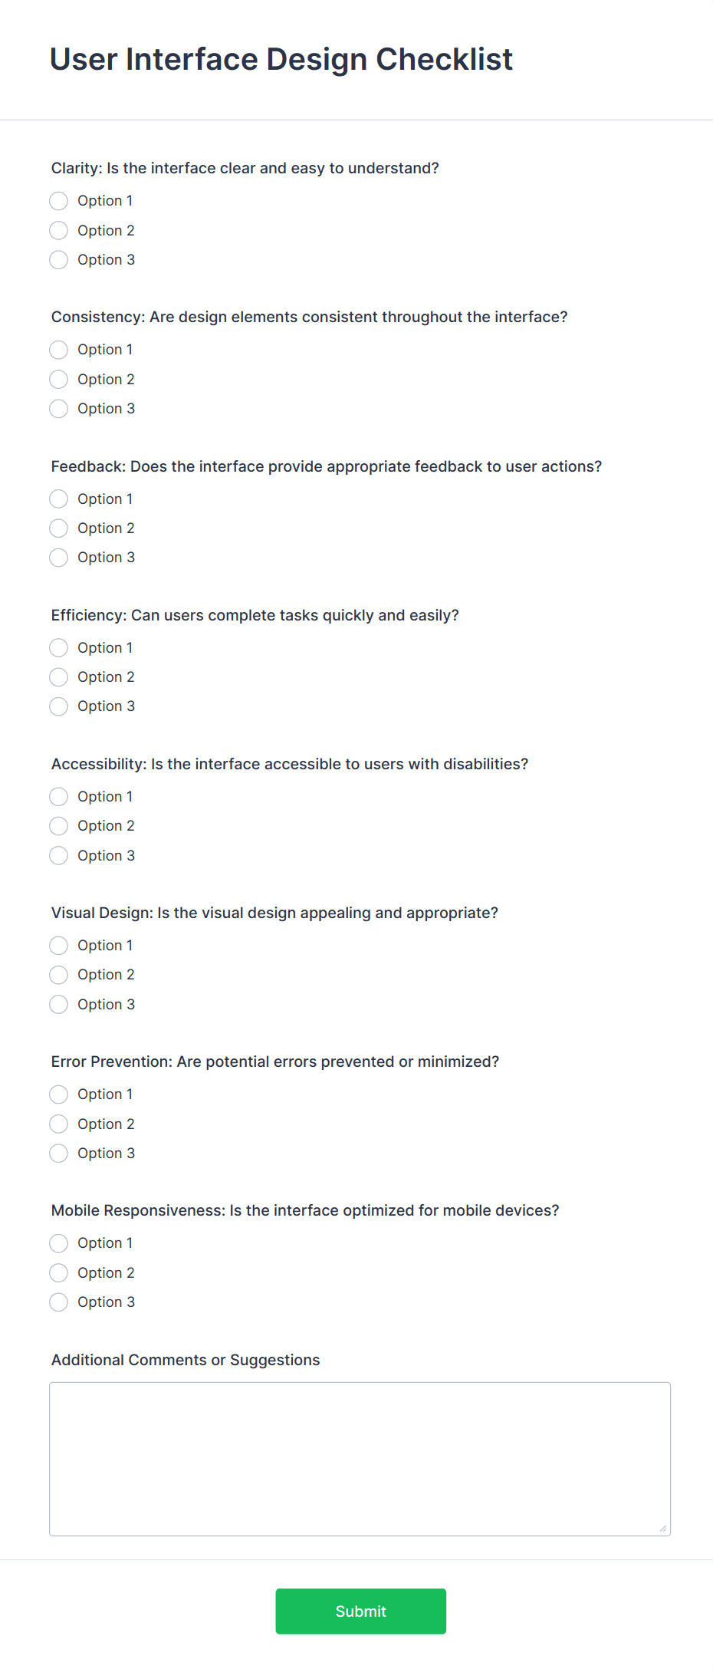713x1672 pixels.
Task: Pick Option 2 for Mobile Responsiveness
Action: tap(59, 1273)
